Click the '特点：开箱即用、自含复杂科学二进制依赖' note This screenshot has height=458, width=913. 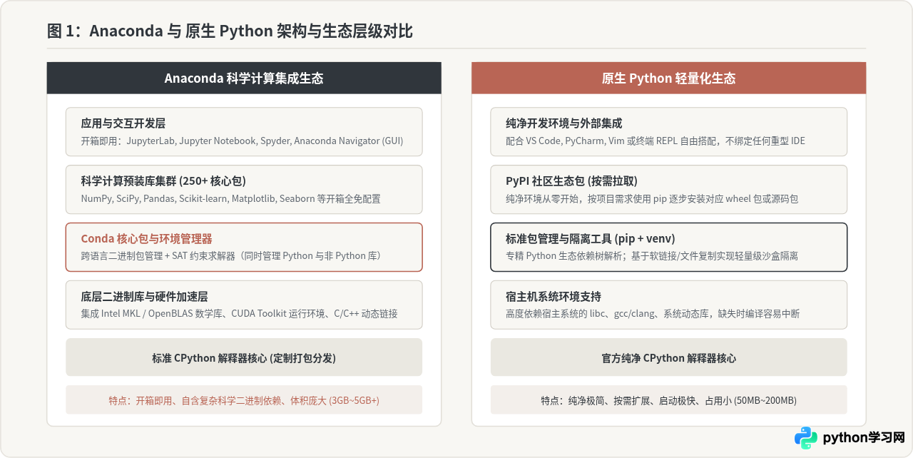click(244, 400)
